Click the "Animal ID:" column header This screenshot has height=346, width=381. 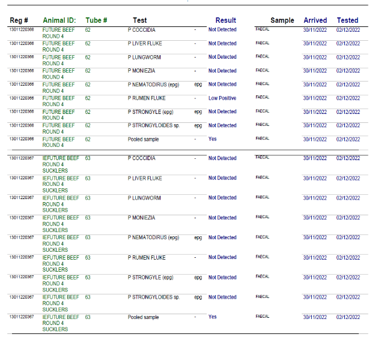tap(59, 20)
